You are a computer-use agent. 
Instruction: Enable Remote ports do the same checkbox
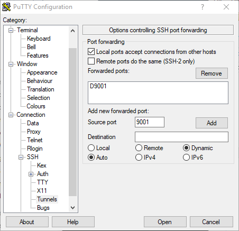click(91, 61)
